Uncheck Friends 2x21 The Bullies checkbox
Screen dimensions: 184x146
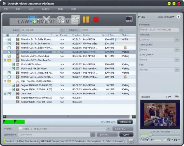click(x=9, y=56)
